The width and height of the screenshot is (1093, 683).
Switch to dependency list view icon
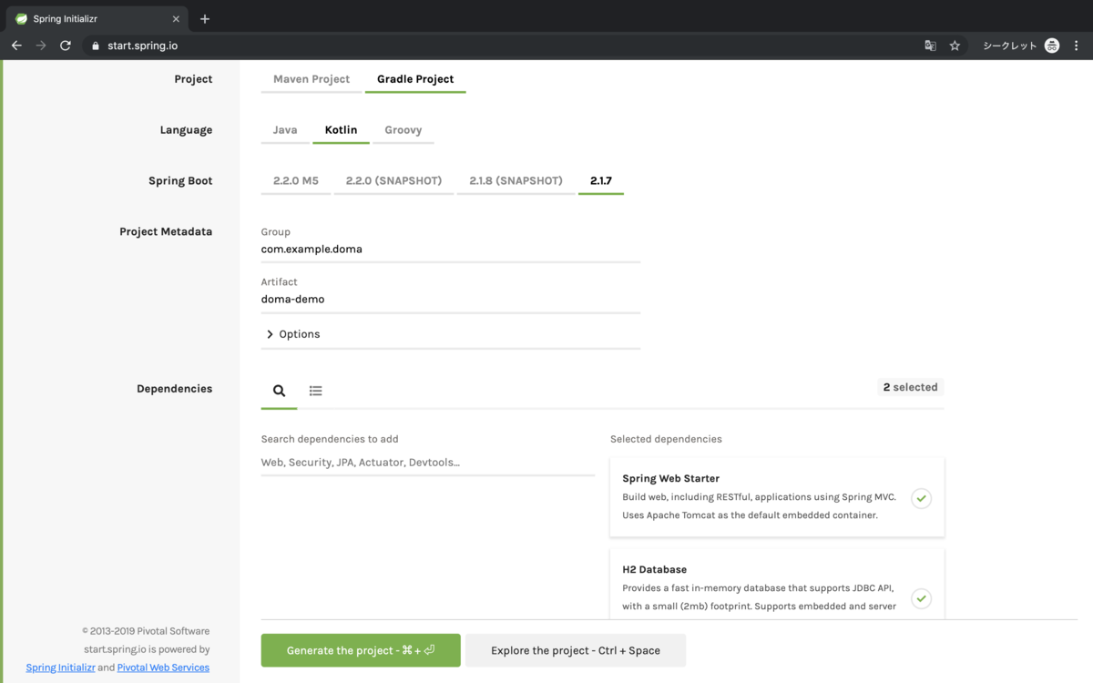(315, 391)
